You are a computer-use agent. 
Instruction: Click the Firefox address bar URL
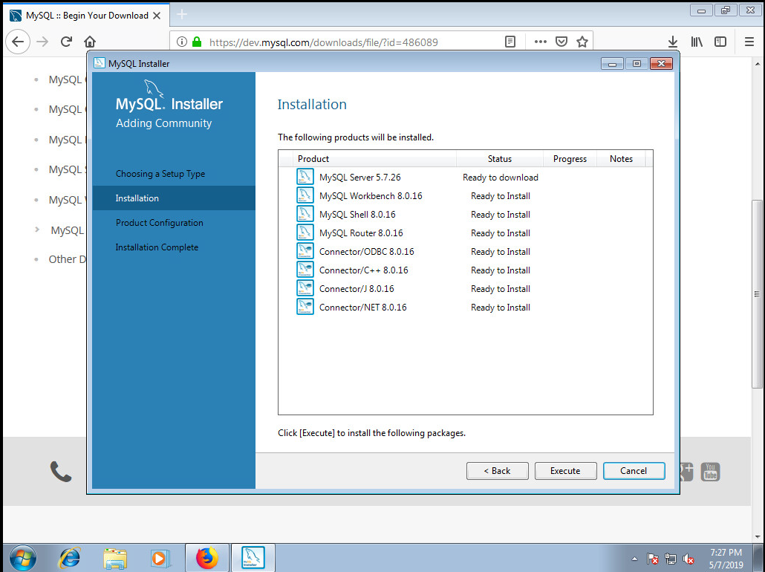pyautogui.click(x=324, y=42)
